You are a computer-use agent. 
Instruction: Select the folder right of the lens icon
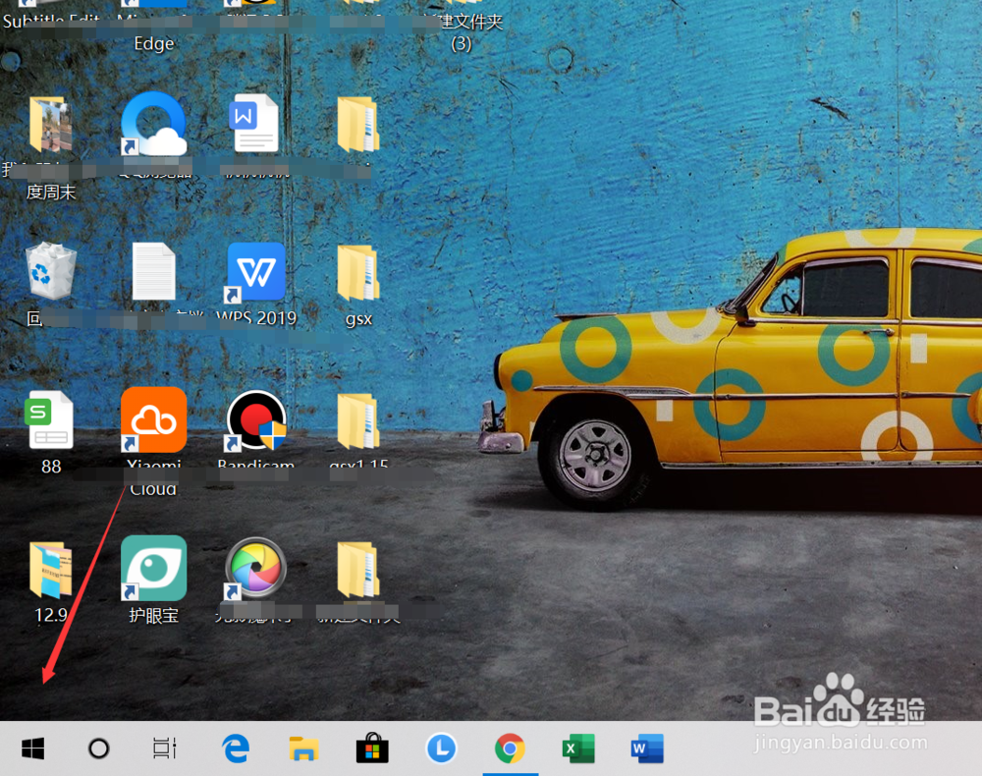coord(358,570)
